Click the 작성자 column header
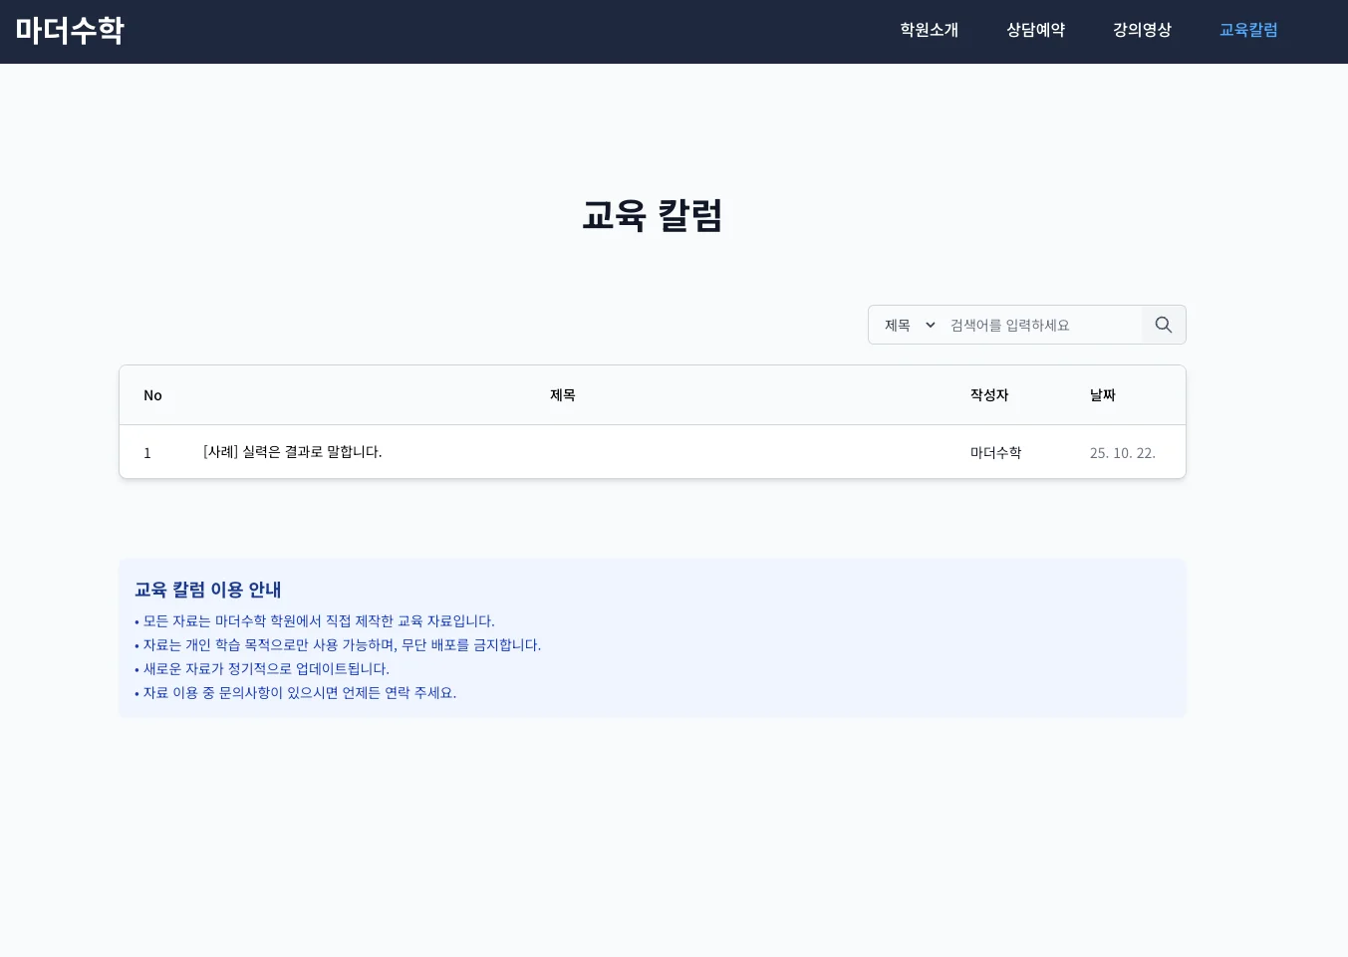 pos(988,394)
